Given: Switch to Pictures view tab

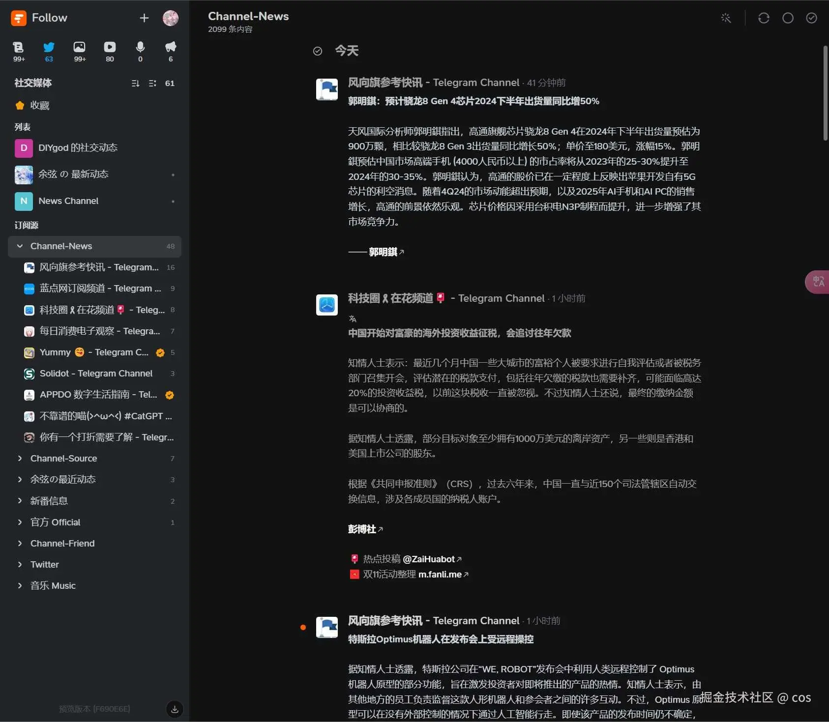Looking at the screenshot, I should (x=80, y=52).
